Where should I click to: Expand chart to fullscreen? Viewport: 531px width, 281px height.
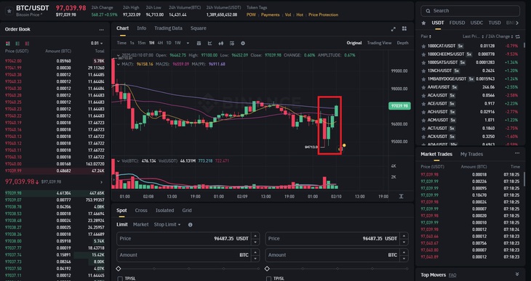(x=394, y=29)
